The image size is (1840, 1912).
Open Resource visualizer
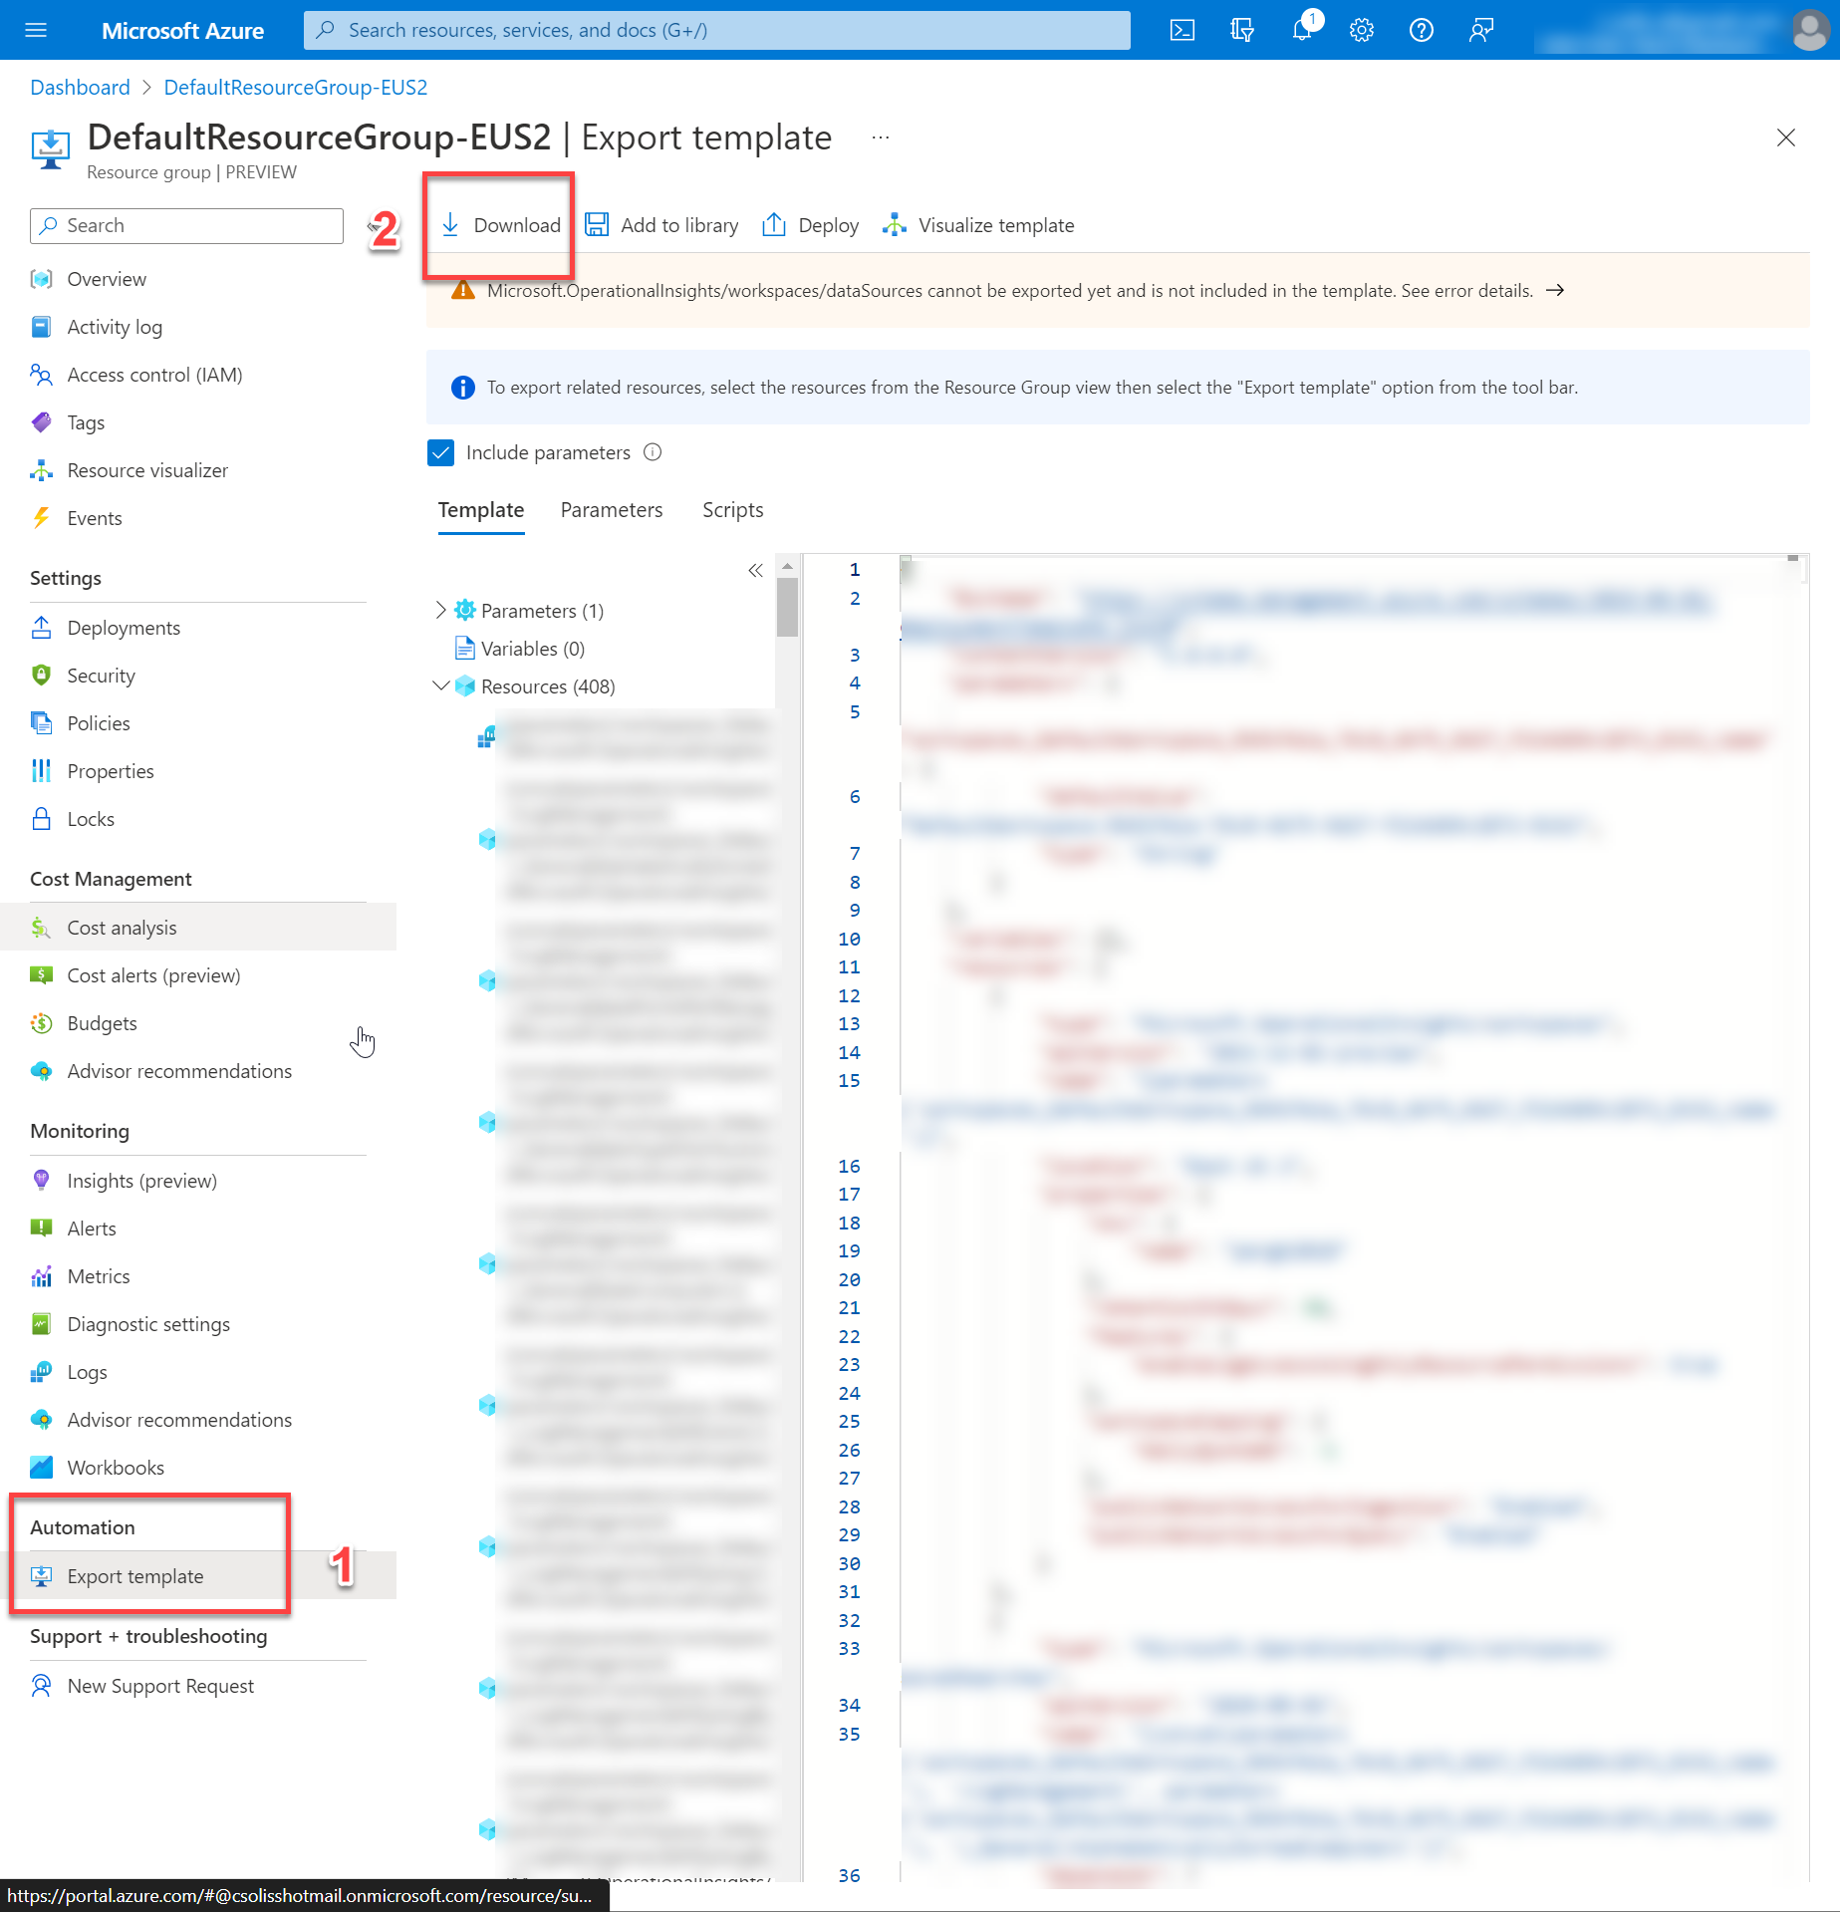click(147, 470)
